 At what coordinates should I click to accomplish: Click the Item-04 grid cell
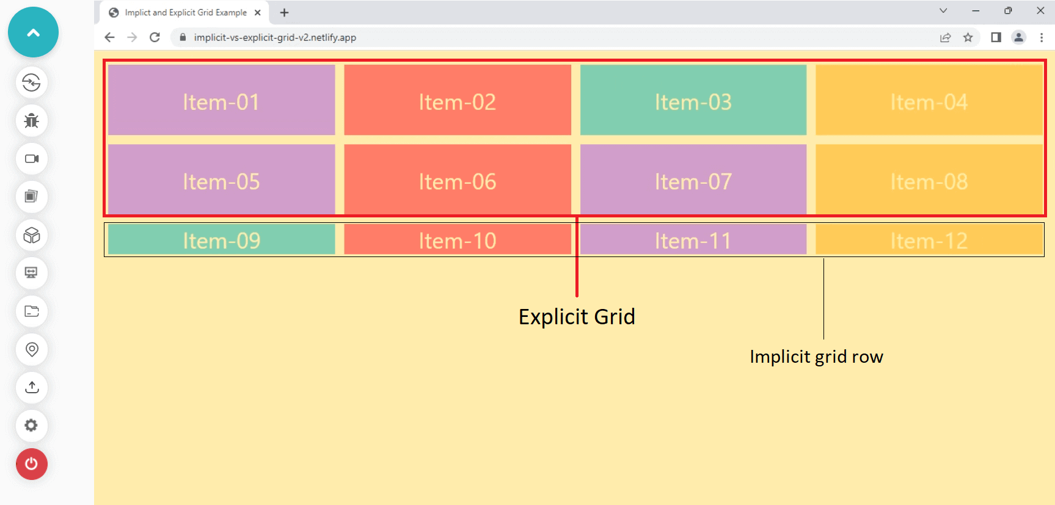click(929, 100)
